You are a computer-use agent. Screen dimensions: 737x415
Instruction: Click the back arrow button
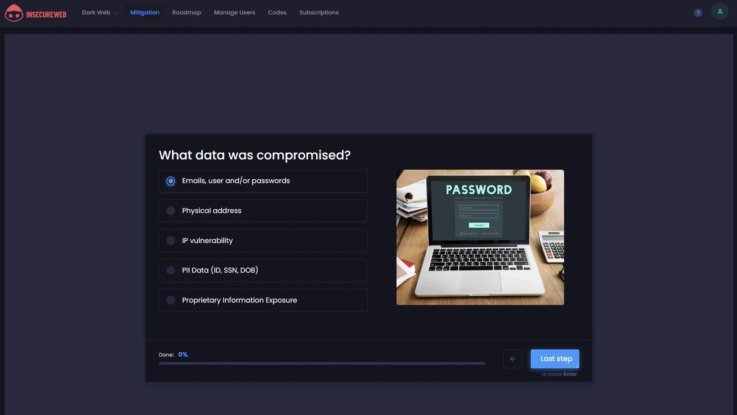click(x=512, y=359)
